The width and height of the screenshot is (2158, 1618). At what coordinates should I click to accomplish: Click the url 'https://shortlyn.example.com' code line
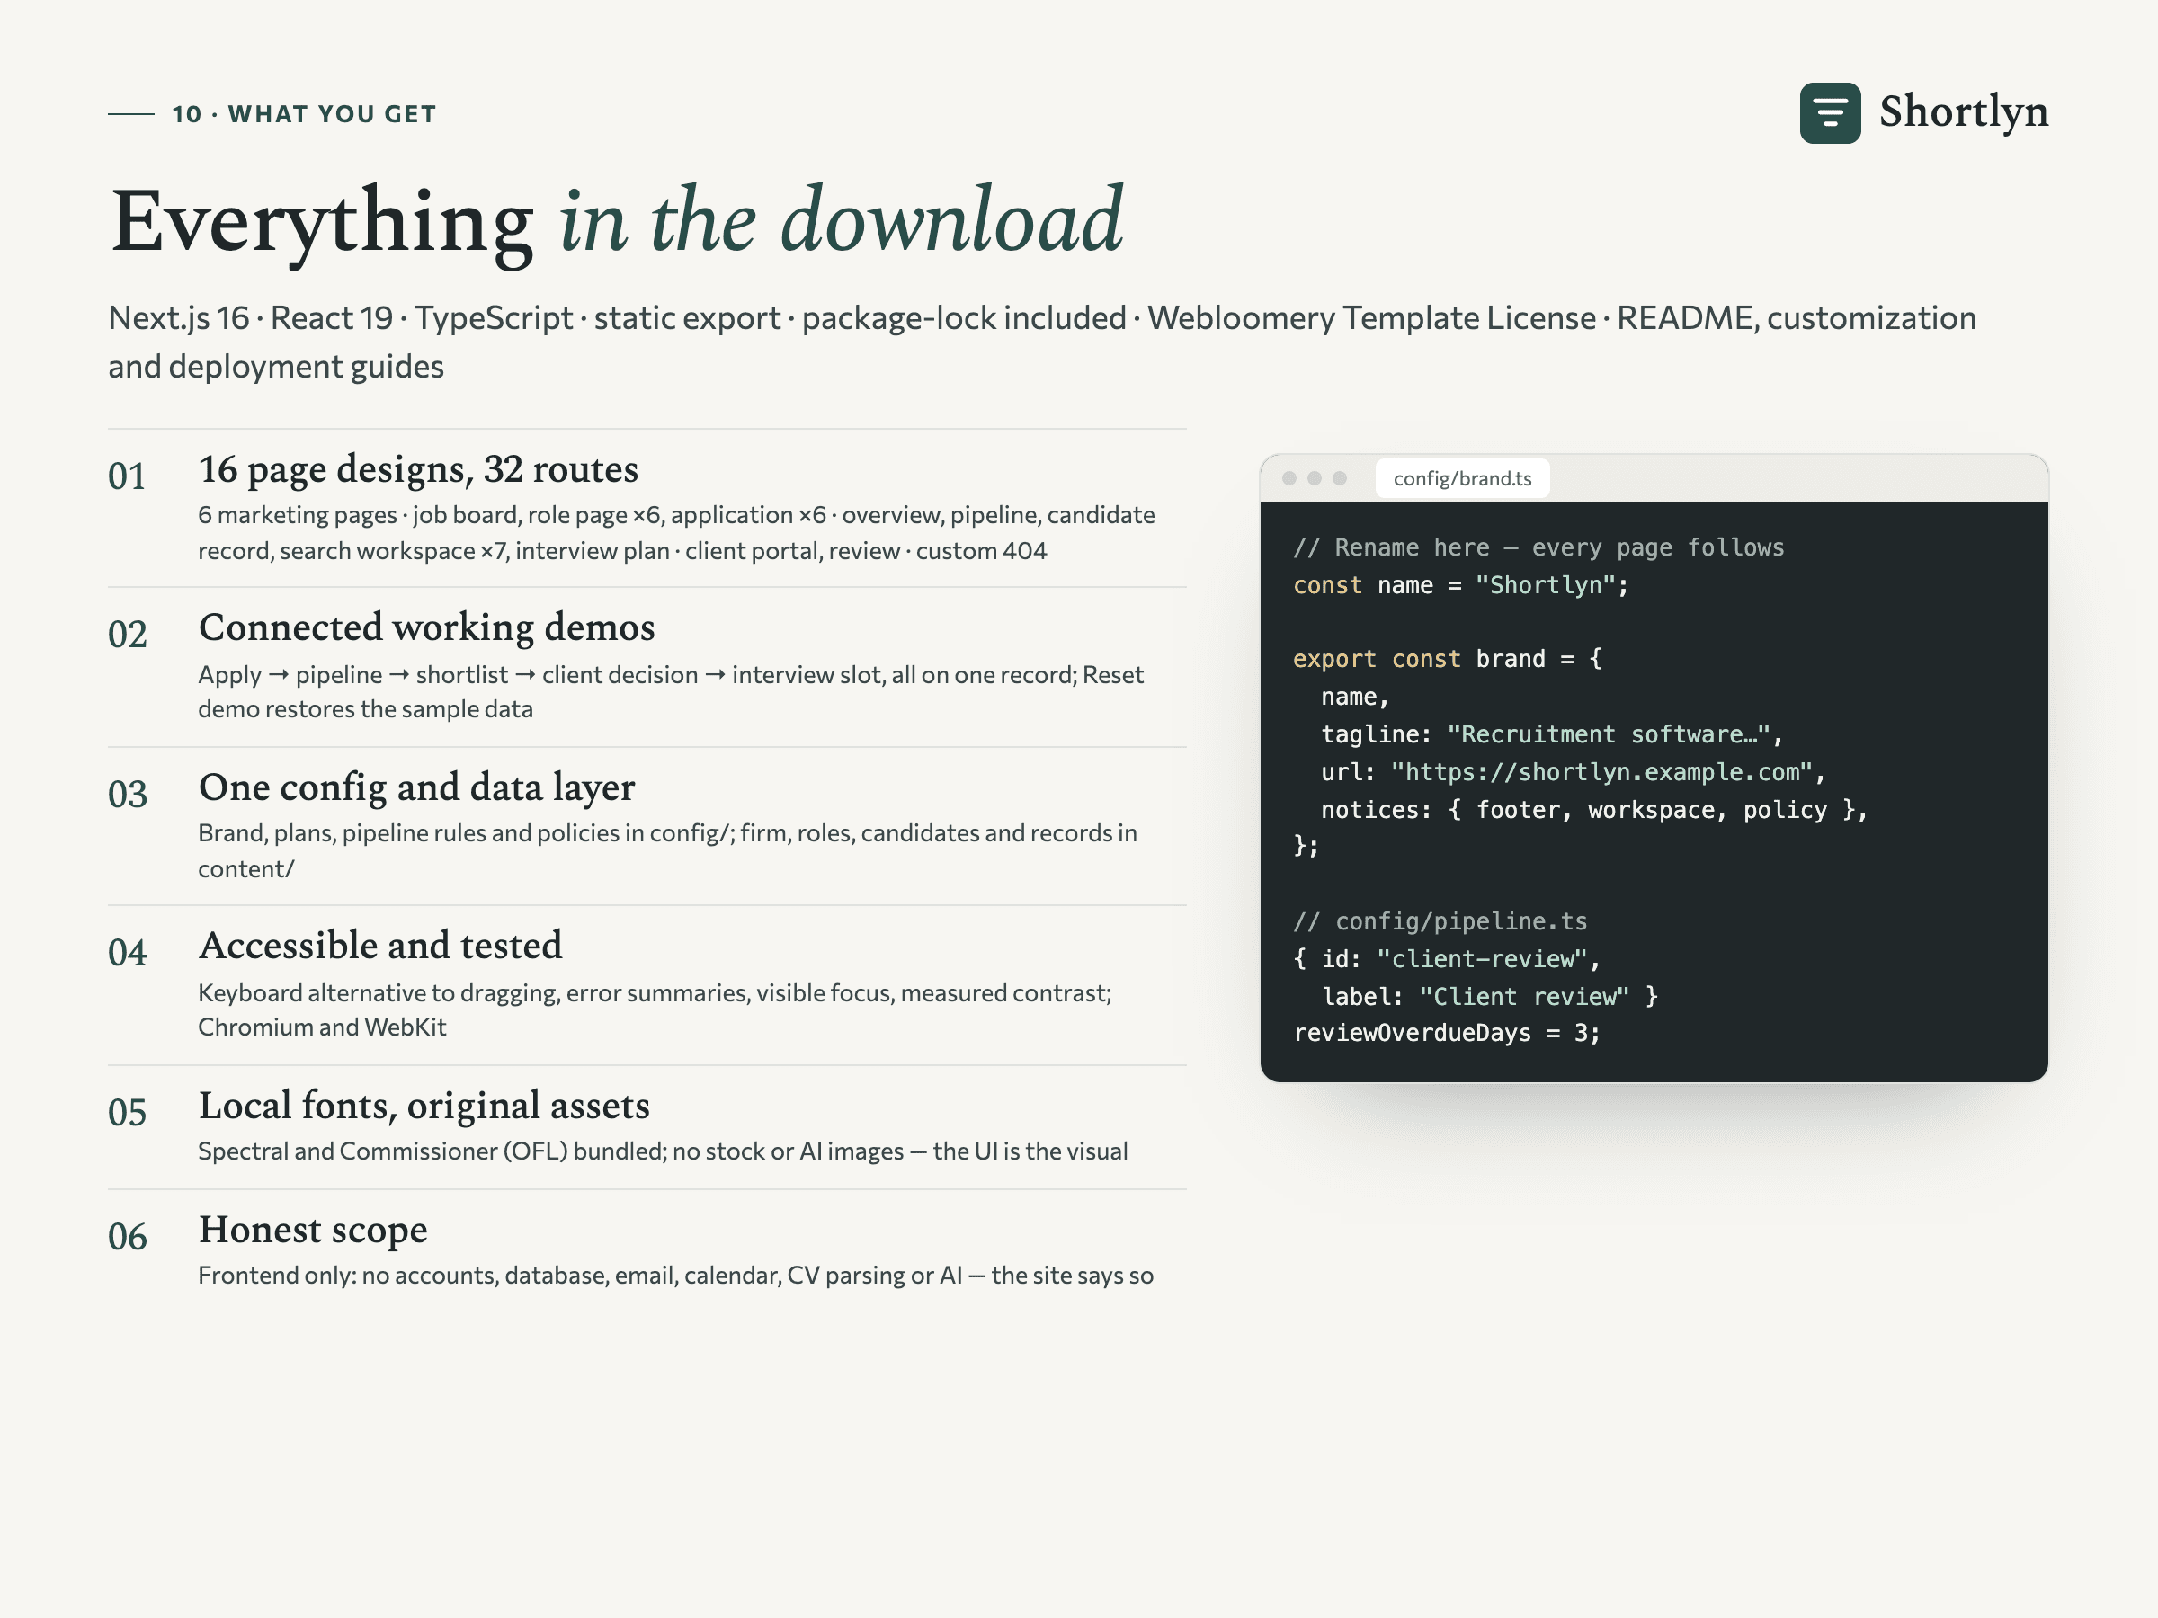click(x=1573, y=772)
